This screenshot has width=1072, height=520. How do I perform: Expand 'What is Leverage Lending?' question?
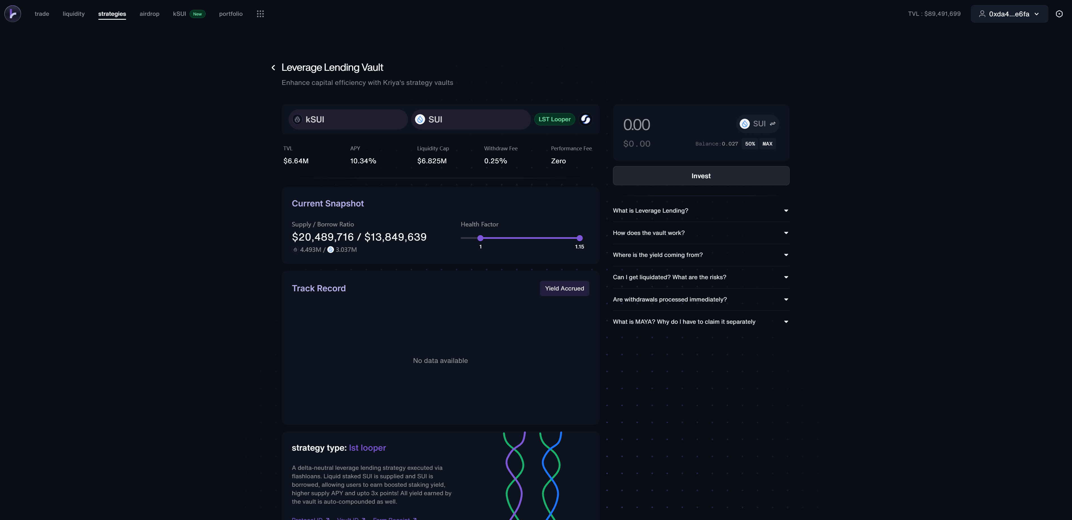pyautogui.click(x=701, y=210)
